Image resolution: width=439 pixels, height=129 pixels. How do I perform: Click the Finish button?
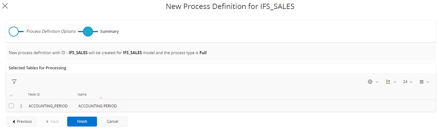click(82, 122)
